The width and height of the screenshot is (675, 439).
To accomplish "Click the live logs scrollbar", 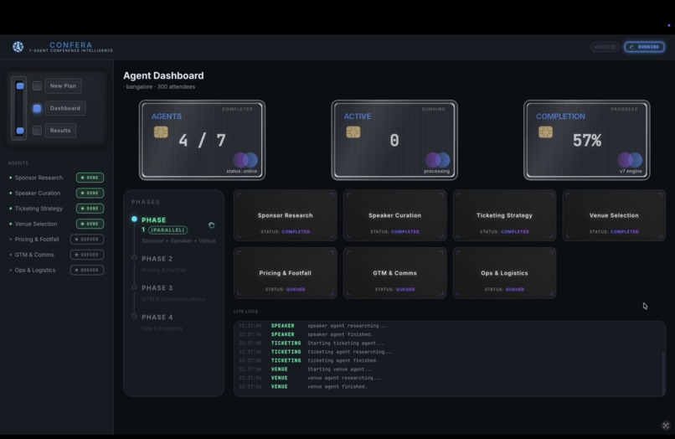I will click(663, 372).
